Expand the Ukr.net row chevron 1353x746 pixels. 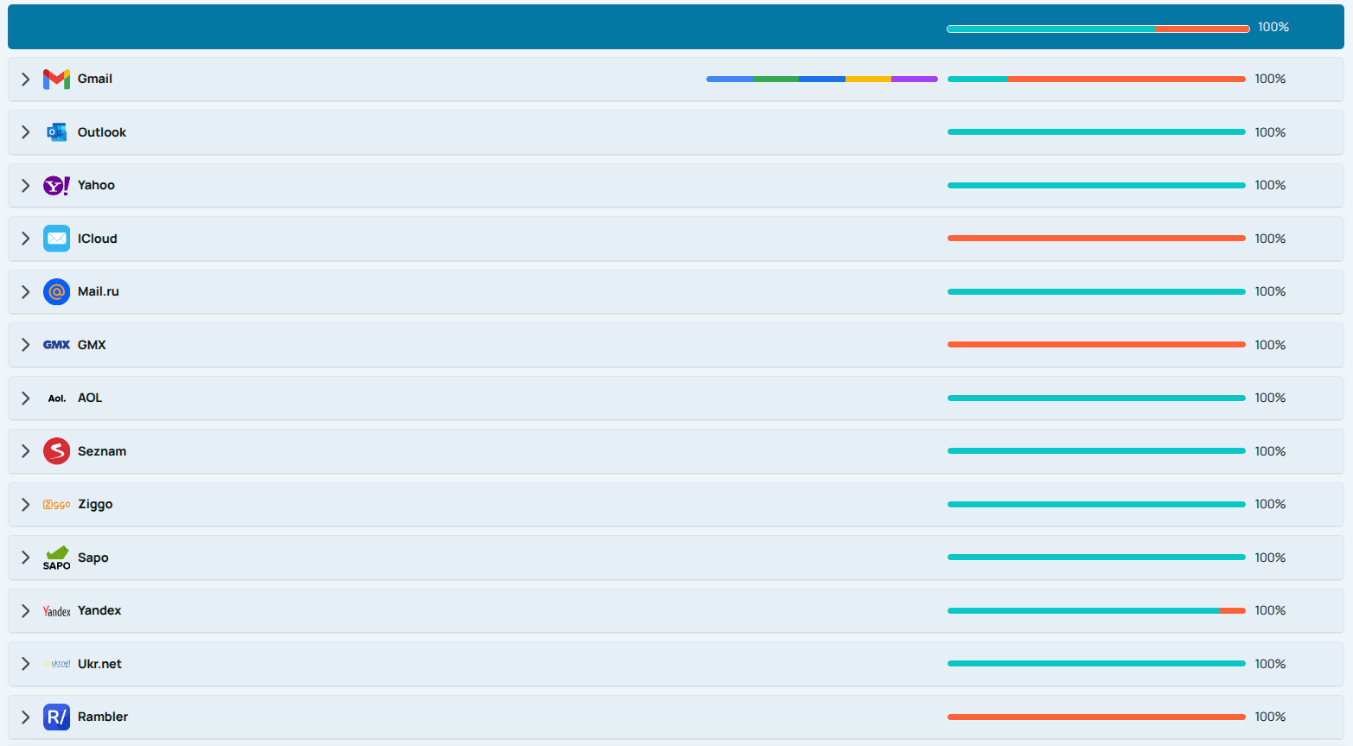click(26, 664)
